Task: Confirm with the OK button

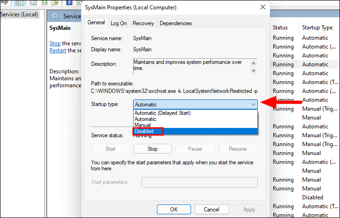Action: point(173,210)
